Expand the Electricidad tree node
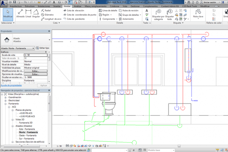The image size is (228, 152). coord(6,100)
